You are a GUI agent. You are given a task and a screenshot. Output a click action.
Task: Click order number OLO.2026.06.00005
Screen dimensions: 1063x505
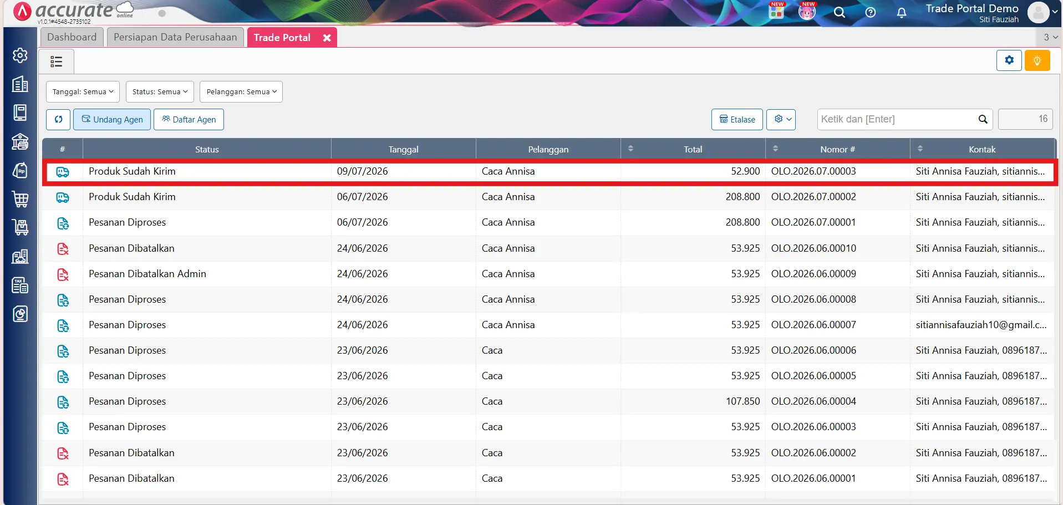pos(813,376)
